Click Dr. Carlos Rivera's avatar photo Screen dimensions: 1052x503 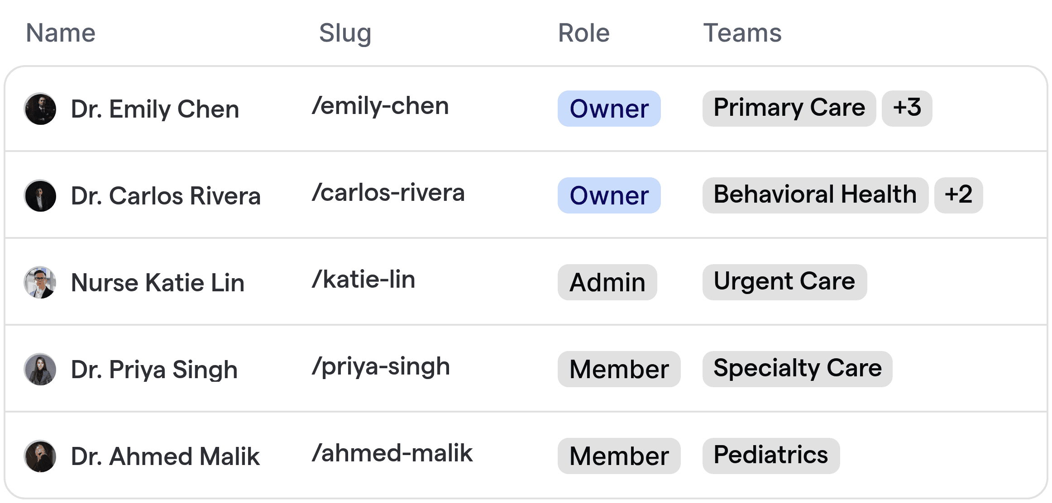(40, 196)
